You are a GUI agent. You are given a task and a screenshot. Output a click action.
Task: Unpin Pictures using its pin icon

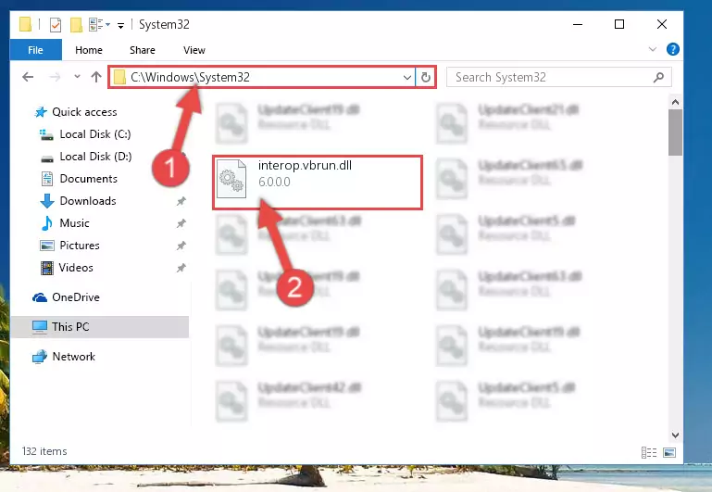(181, 246)
